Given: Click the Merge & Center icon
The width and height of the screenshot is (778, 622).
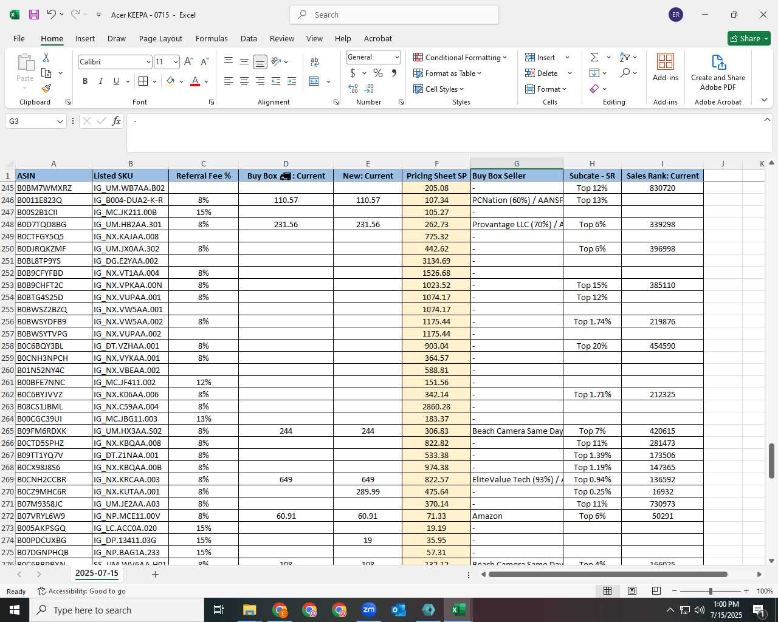Looking at the screenshot, I should tap(314, 81).
